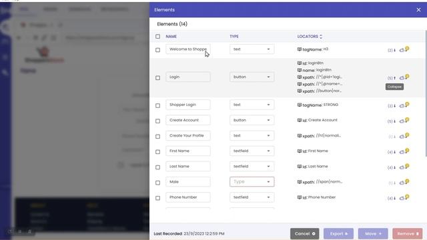Viewport: 427px width, 240px height.
Task: Click the Export button
Action: pyautogui.click(x=338, y=234)
